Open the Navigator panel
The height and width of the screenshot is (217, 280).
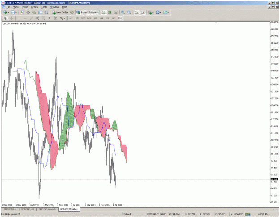pyautogui.click(x=34, y=13)
